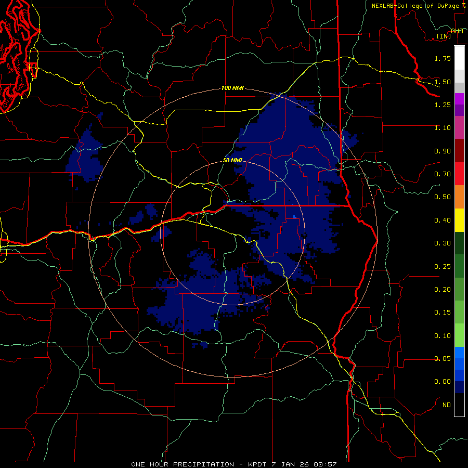Click the 1.10 legend value

[443, 128]
